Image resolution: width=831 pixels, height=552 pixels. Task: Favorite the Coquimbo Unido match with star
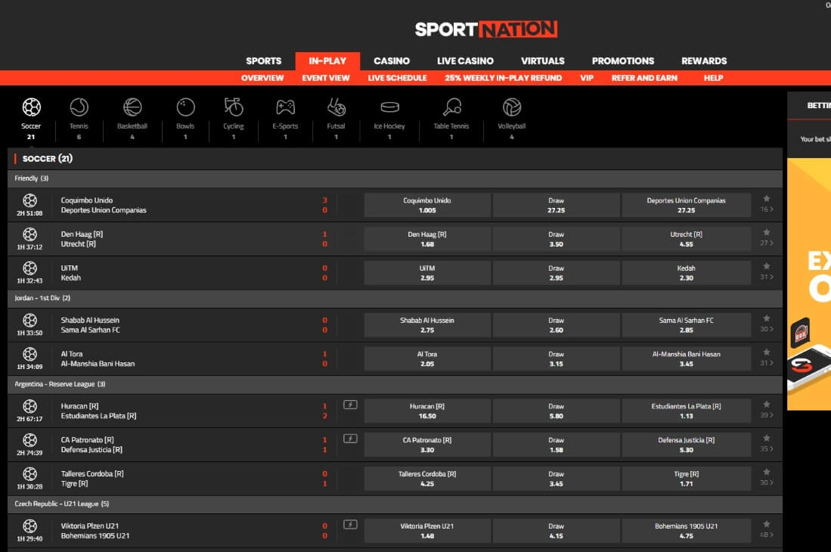tap(766, 199)
